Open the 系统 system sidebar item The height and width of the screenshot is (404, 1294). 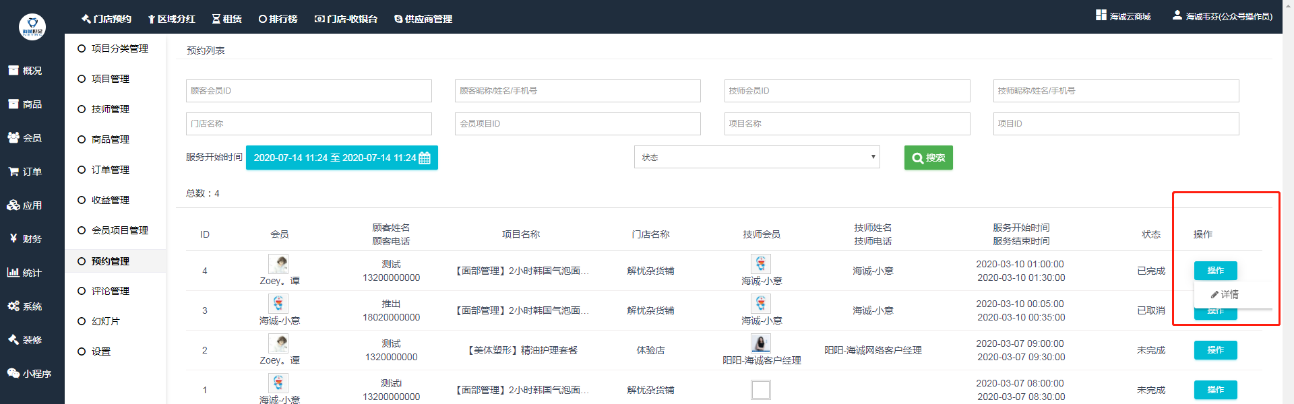tap(25, 306)
